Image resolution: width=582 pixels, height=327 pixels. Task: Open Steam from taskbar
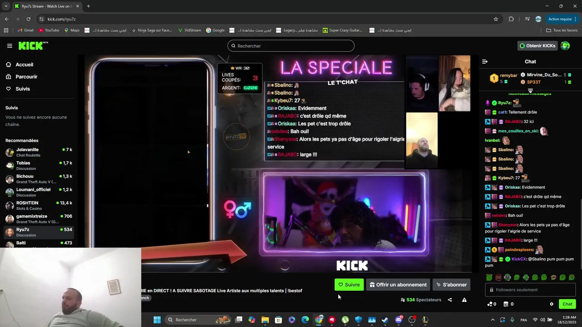385,320
